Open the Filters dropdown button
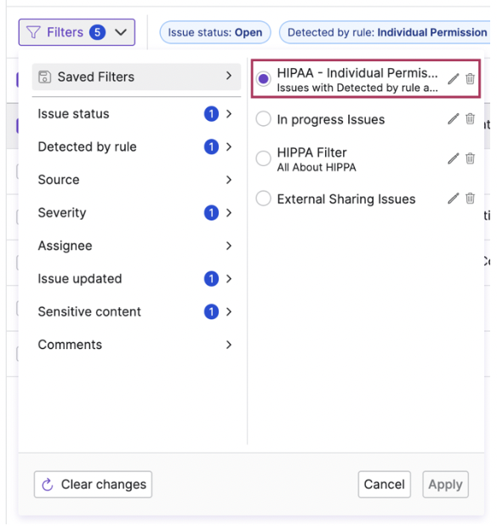 tap(77, 32)
